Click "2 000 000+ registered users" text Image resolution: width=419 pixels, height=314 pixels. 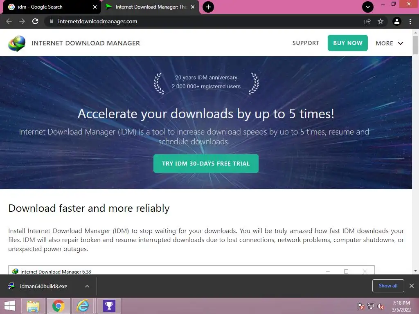tap(206, 86)
